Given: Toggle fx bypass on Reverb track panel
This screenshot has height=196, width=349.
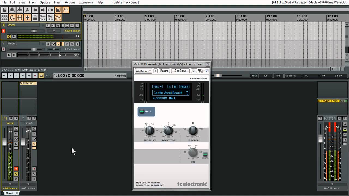Looking at the screenshot, I should click(x=62, y=44).
